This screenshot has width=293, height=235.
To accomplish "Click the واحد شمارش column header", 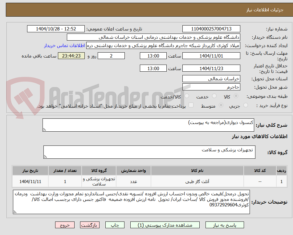I will (133, 171).
